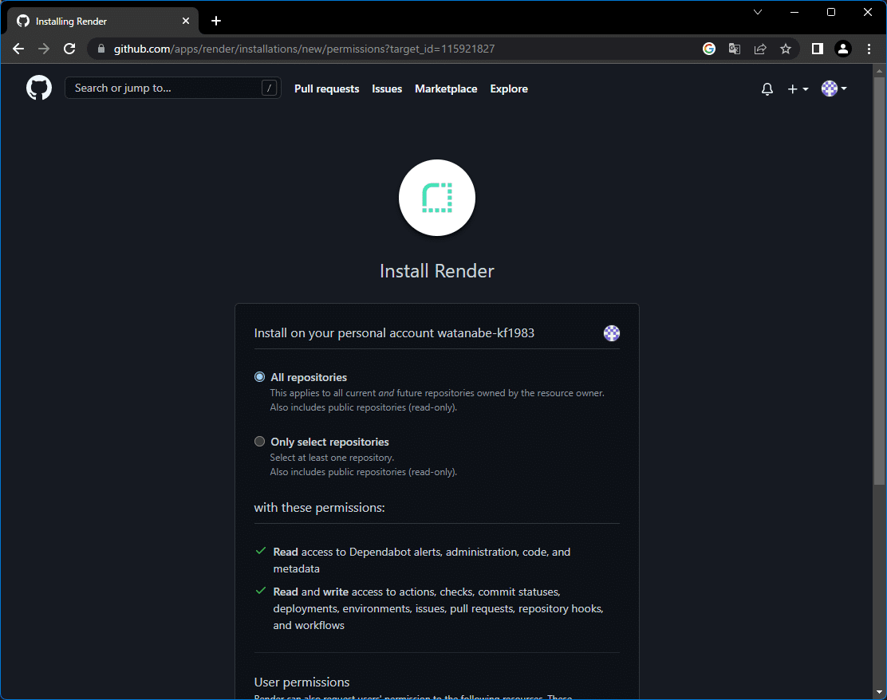Open the Chrome three-dot menu

(x=869, y=49)
